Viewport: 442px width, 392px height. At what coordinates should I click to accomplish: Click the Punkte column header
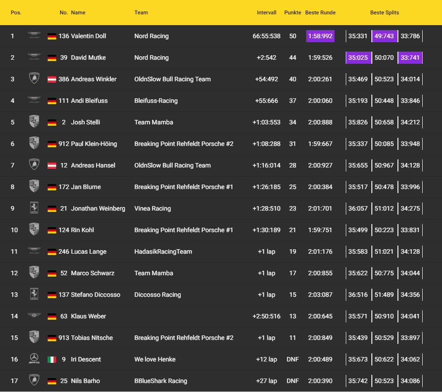pos(293,13)
